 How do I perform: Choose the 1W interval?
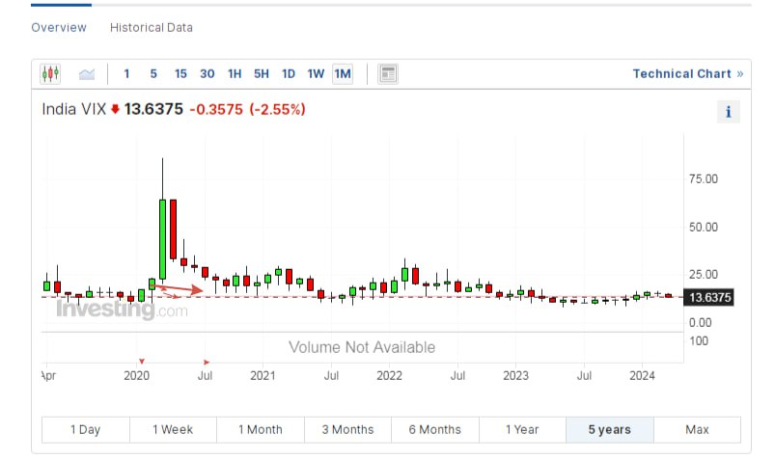pos(316,74)
